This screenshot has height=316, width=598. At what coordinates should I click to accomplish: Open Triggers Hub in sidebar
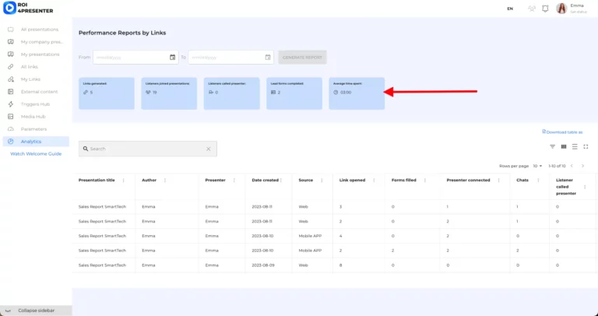tap(35, 104)
